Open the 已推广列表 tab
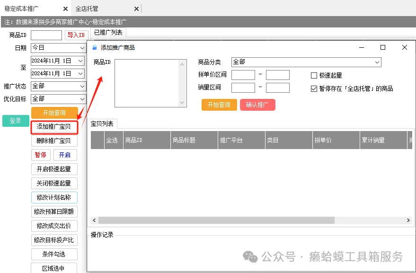The height and width of the screenshot is (273, 416). coord(108,33)
